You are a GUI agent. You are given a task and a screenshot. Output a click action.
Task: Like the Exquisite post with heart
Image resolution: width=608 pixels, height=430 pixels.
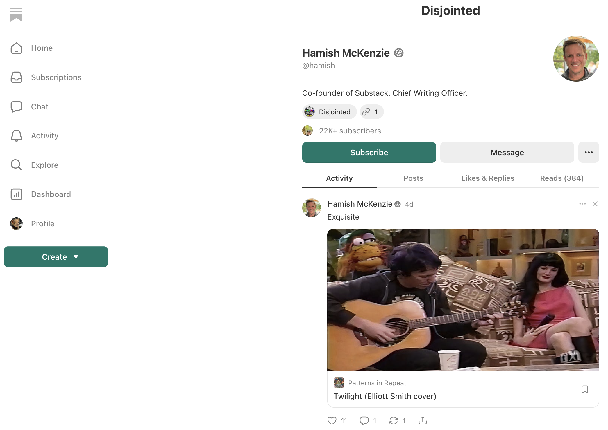(x=332, y=420)
